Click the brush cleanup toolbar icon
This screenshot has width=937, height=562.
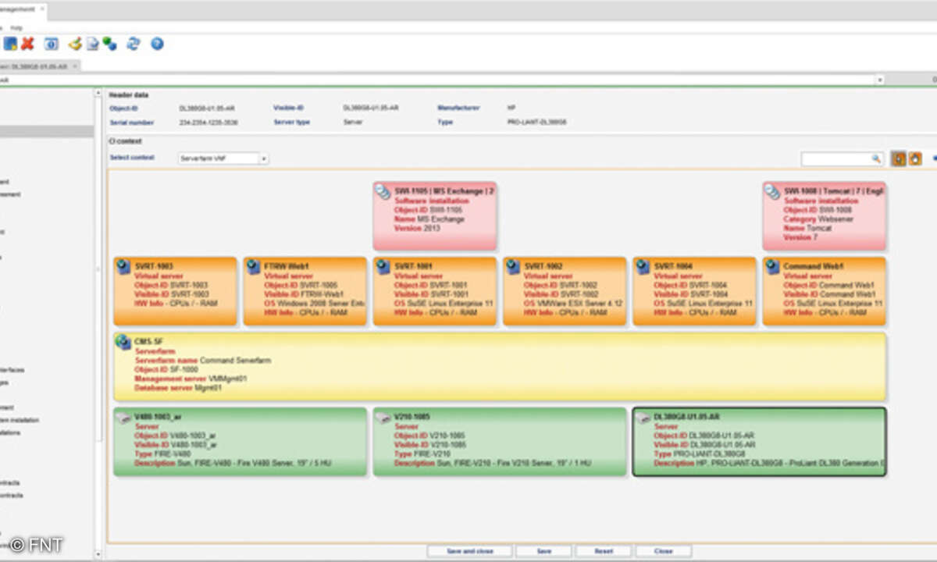click(75, 44)
